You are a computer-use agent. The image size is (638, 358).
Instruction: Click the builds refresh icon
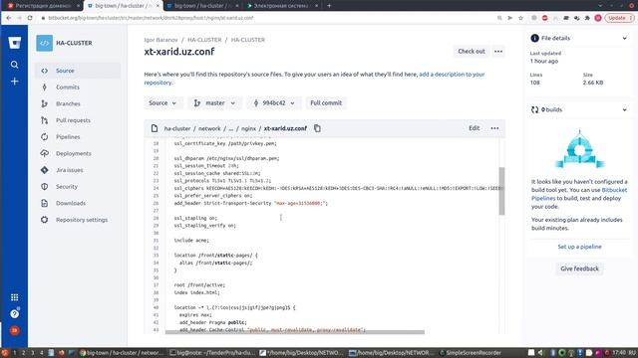[534, 109]
